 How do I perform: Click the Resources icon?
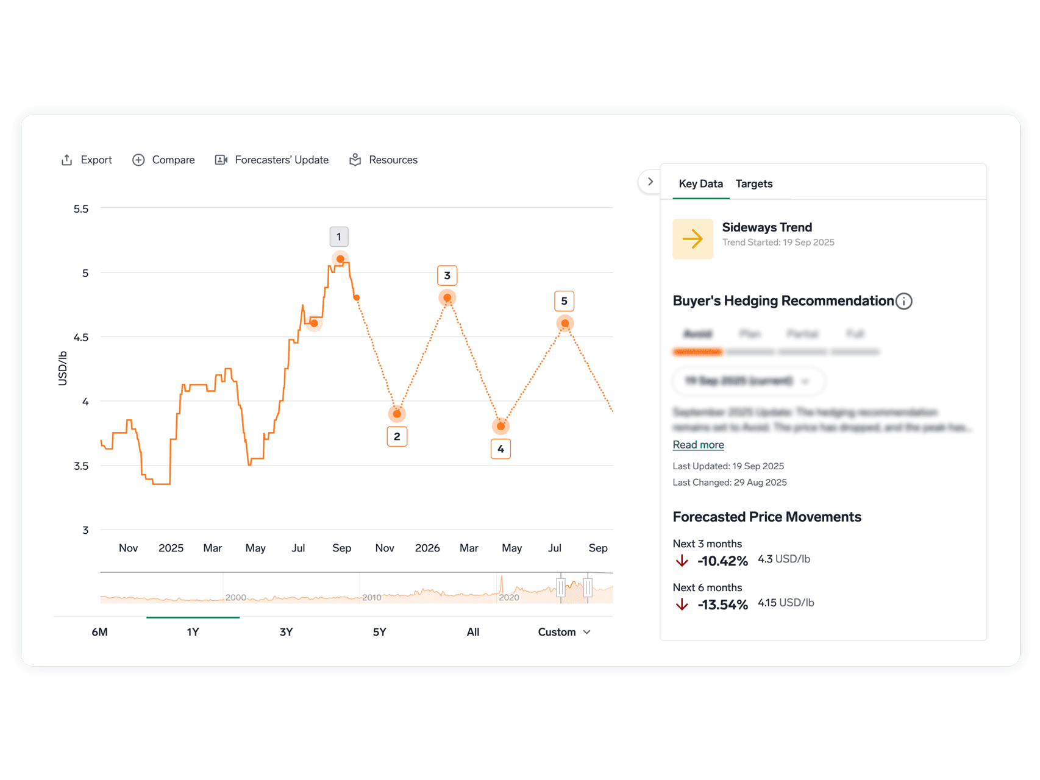[355, 160]
